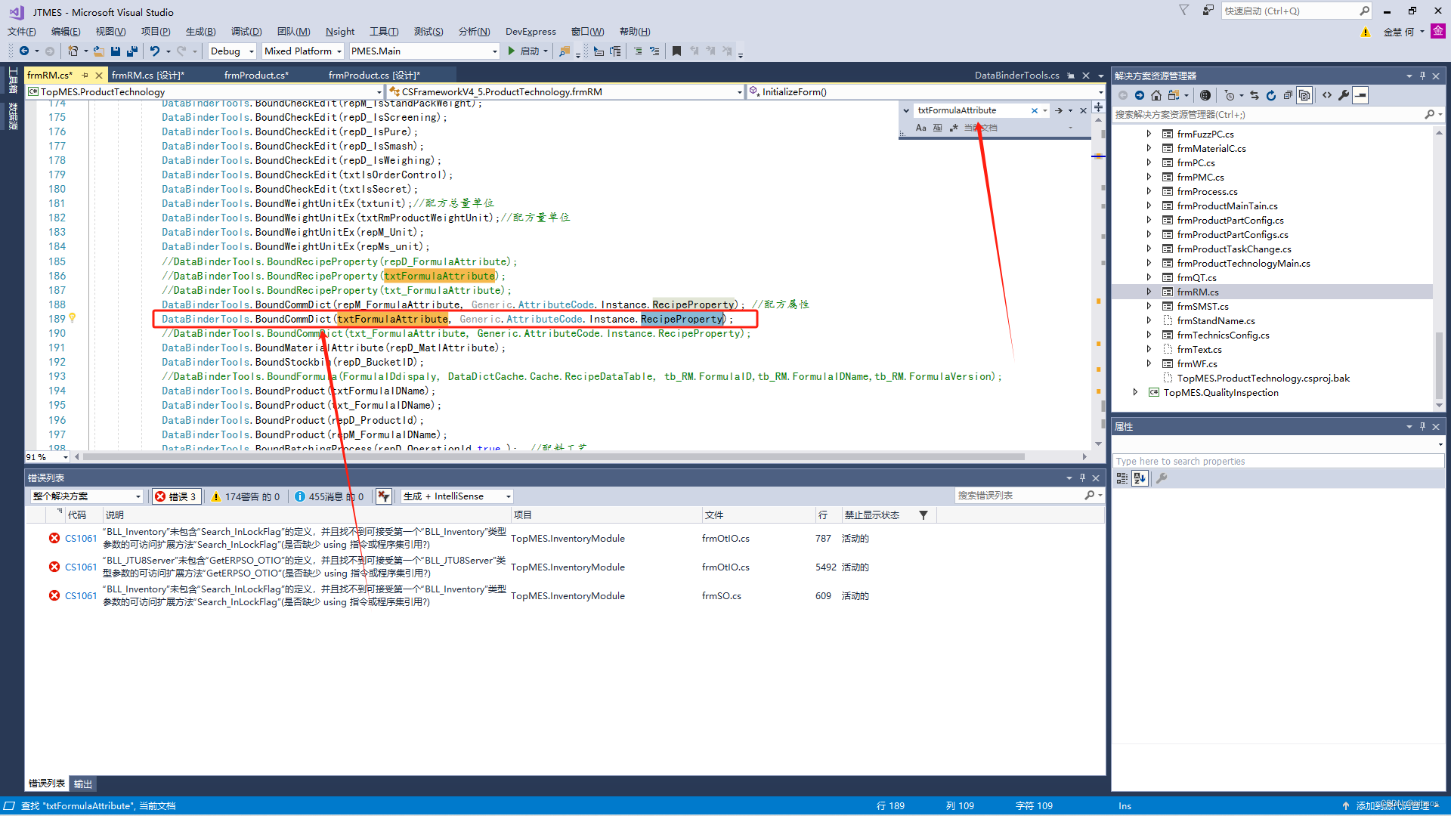Refresh the Solution Explorer
The height and width of the screenshot is (816, 1451).
point(1271,95)
